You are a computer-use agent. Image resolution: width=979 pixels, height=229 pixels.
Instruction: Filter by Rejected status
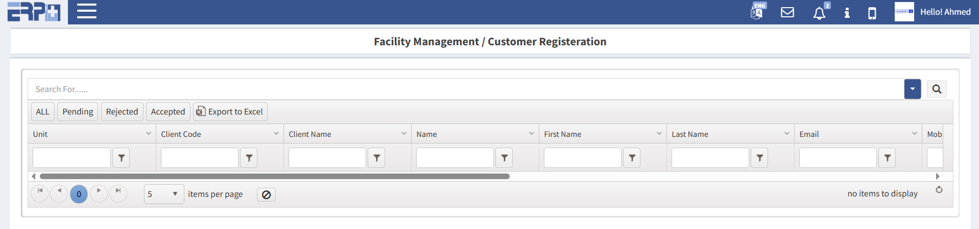(x=122, y=111)
